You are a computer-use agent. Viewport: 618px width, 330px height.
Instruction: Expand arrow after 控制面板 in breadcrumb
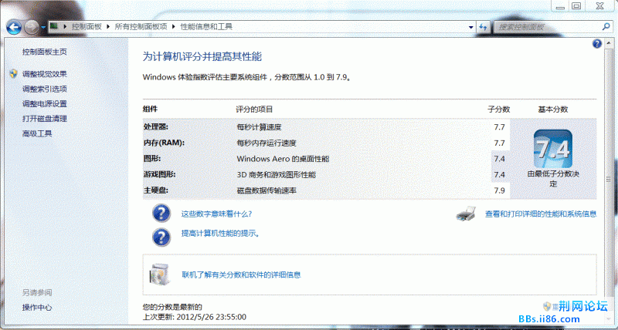(108, 27)
